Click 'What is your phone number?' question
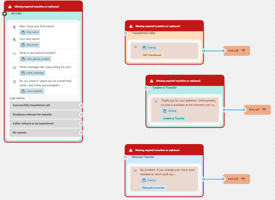Screen dimensions: 275x200 38,53
